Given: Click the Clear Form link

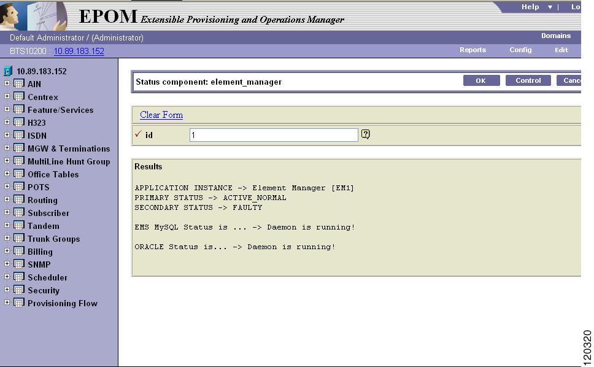Looking at the screenshot, I should click(x=161, y=115).
